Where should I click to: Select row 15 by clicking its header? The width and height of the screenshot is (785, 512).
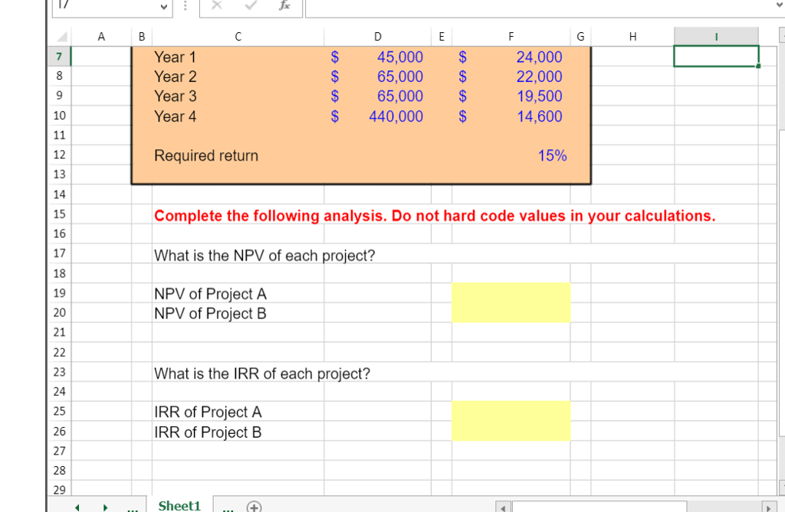59,214
